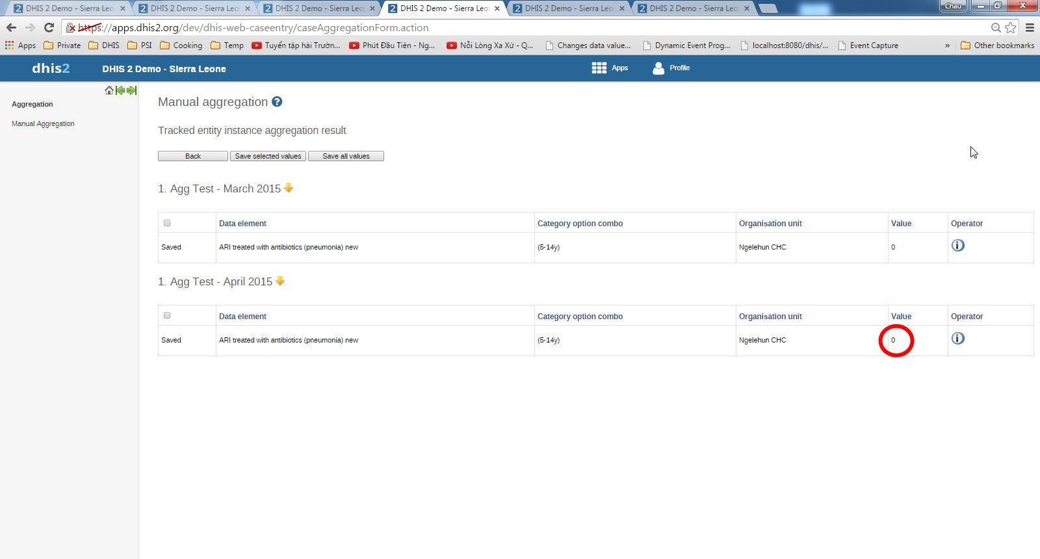Click the value 0 in the March 2015 row
This screenshot has width=1040, height=559.
pyautogui.click(x=893, y=247)
